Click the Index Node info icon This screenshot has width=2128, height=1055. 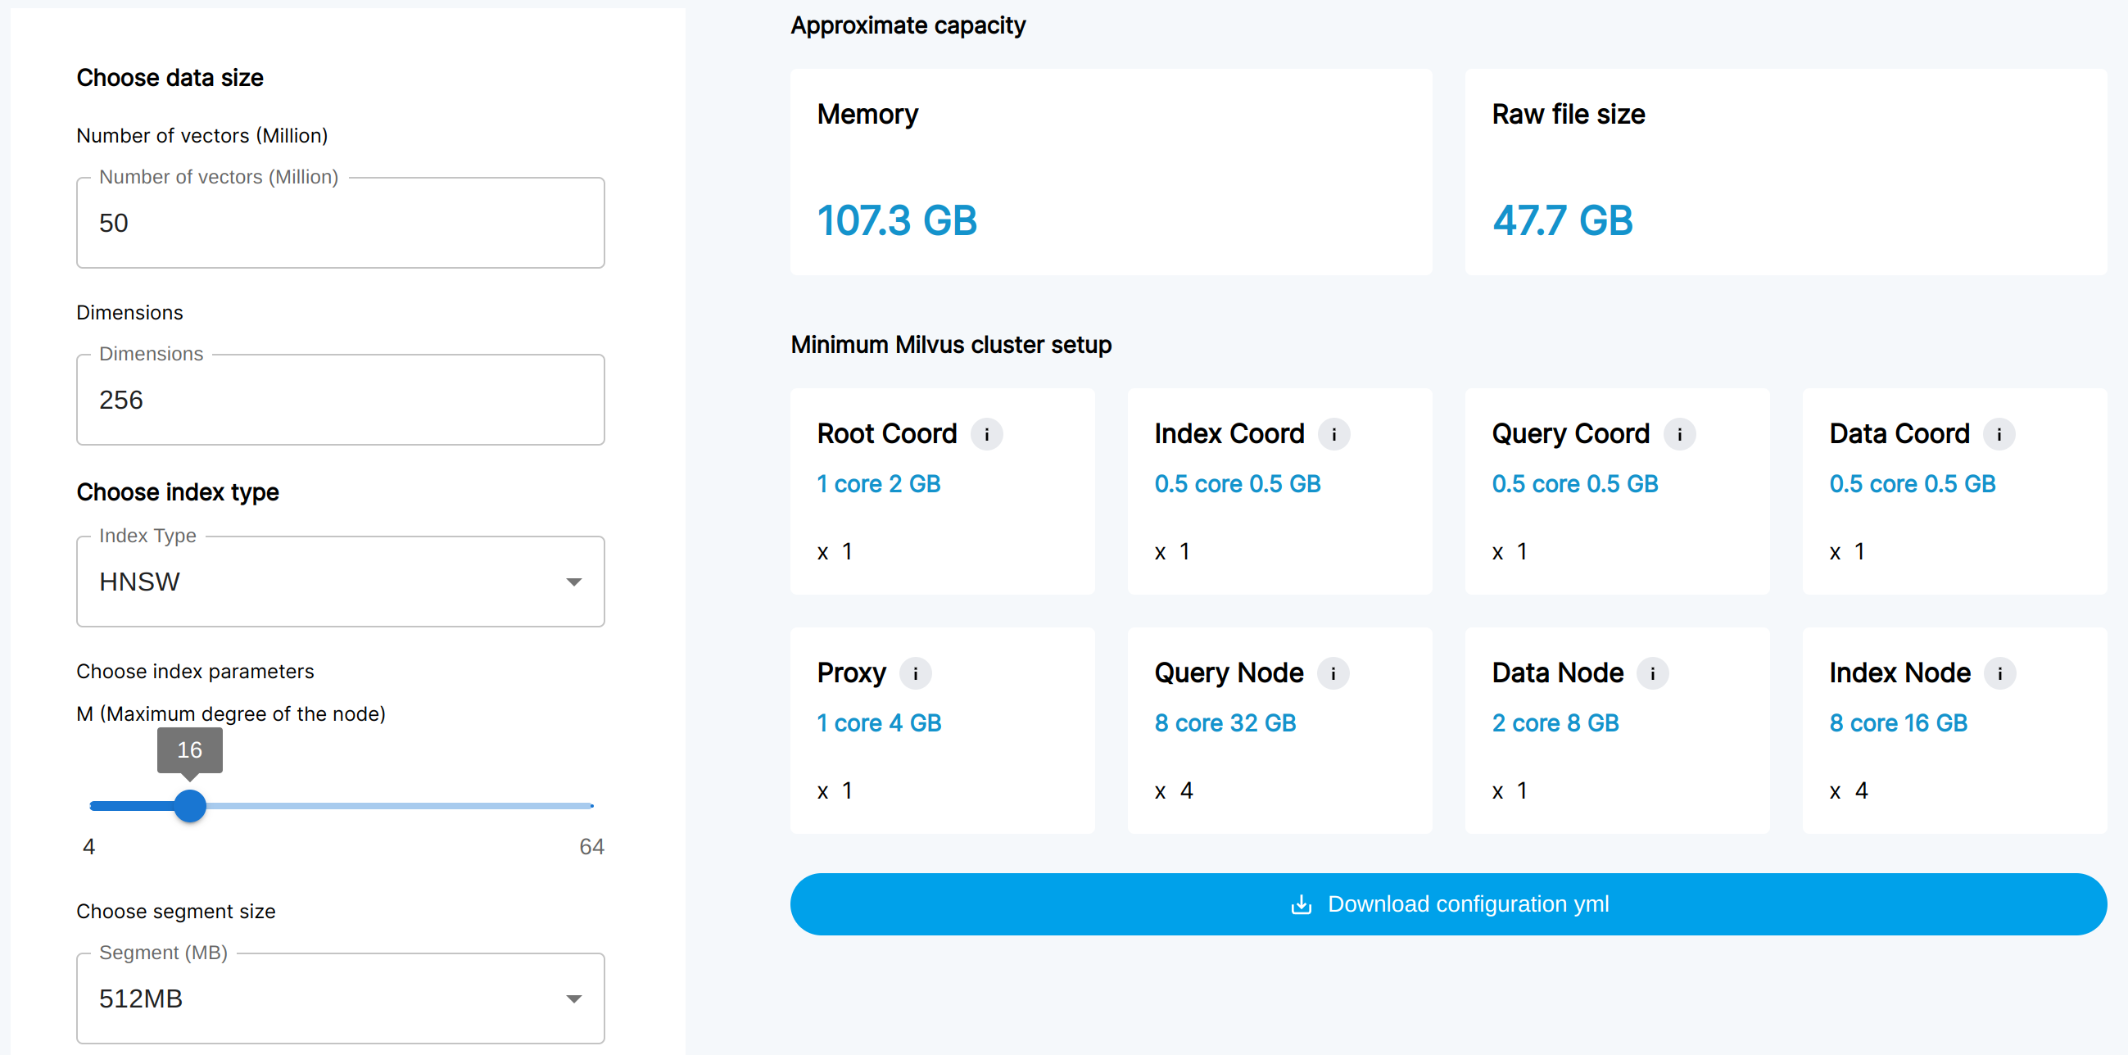point(2000,673)
